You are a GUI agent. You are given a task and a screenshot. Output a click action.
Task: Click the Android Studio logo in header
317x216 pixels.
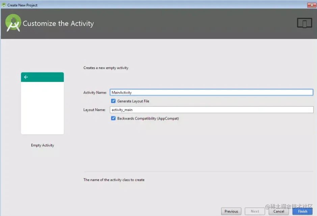click(13, 23)
